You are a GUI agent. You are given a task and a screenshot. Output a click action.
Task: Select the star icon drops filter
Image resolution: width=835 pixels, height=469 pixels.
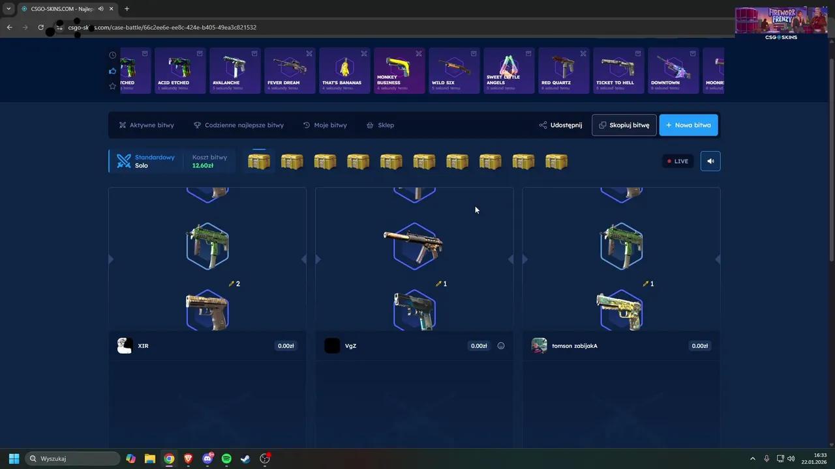(112, 86)
